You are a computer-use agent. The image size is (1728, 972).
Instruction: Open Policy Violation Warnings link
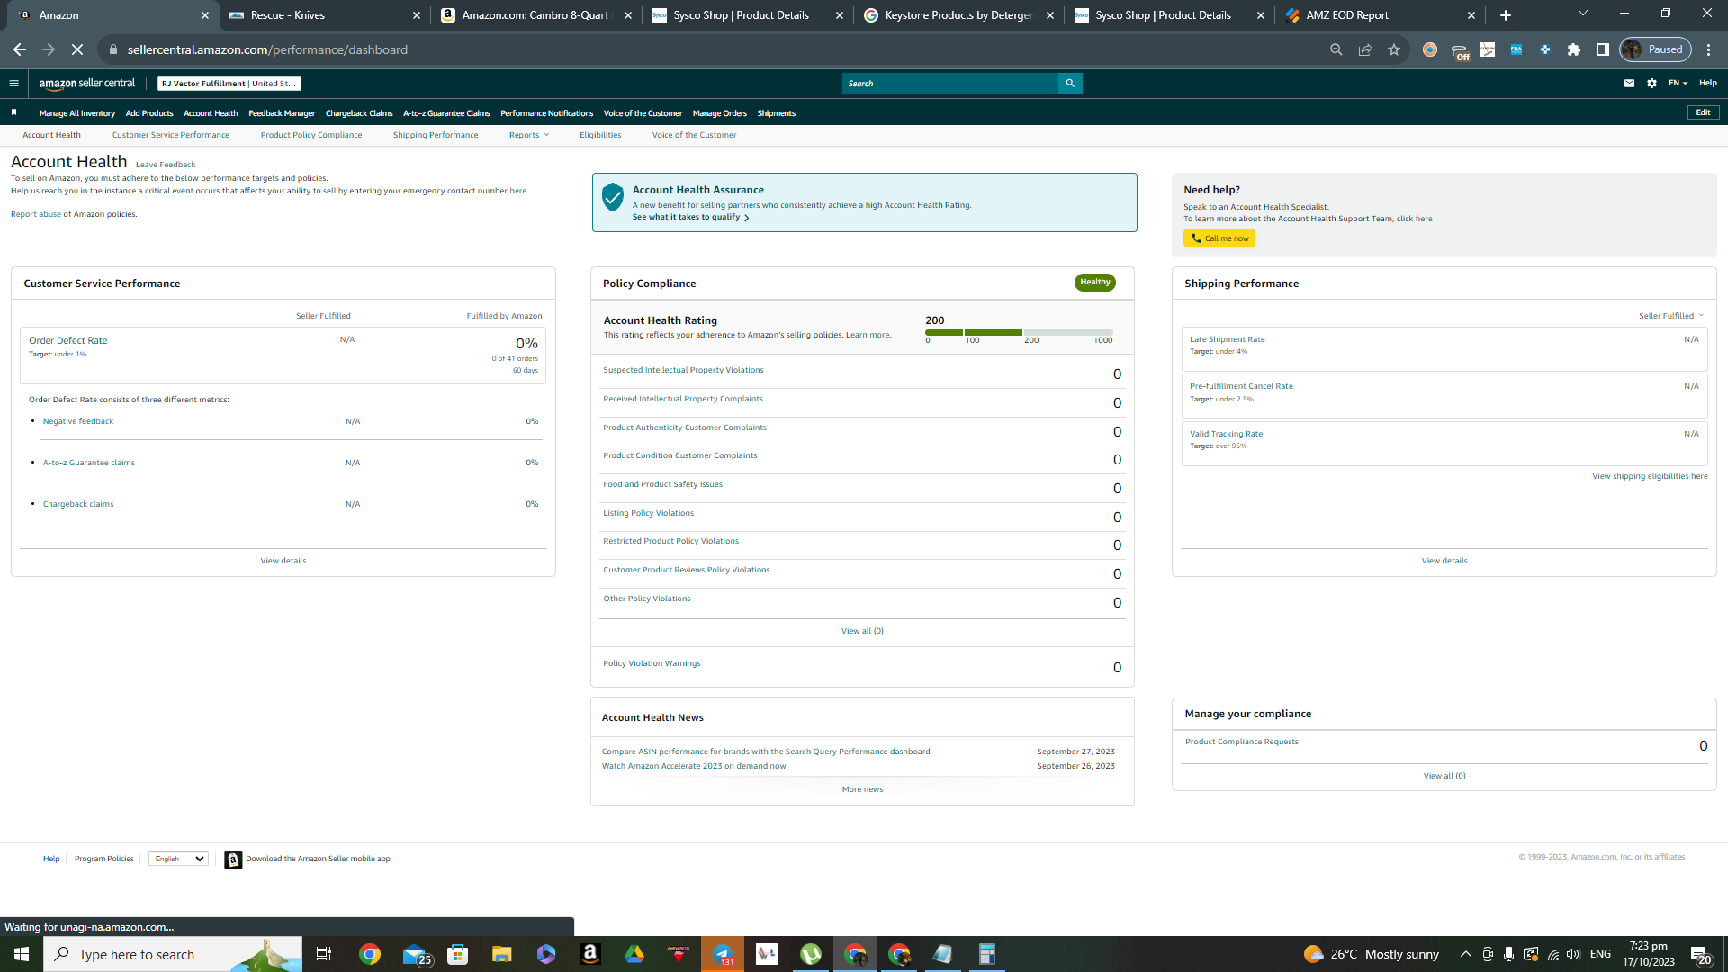pos(652,663)
